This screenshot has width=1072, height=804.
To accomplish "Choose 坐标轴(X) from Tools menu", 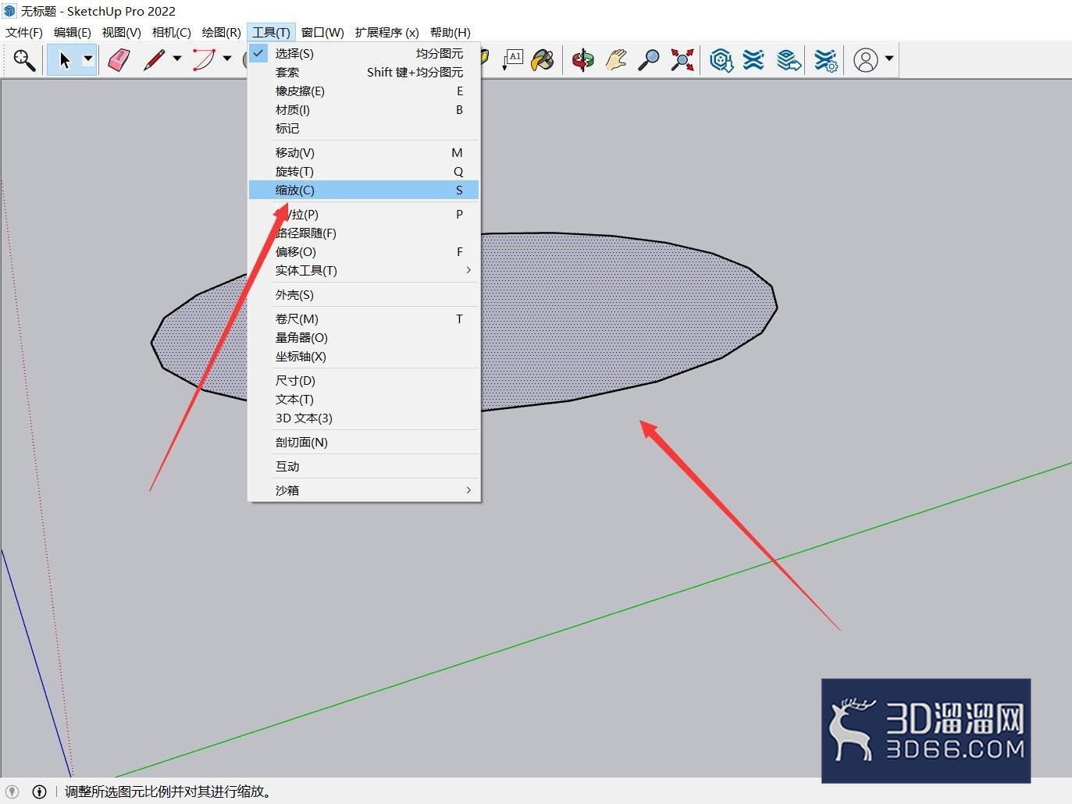I will pyautogui.click(x=364, y=356).
